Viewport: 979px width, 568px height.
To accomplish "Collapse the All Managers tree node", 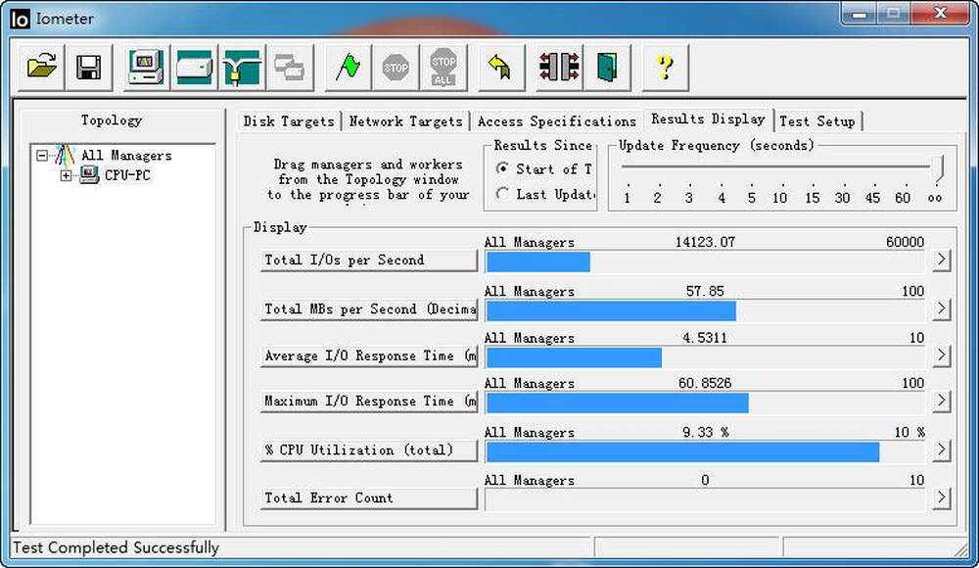I will [x=42, y=155].
